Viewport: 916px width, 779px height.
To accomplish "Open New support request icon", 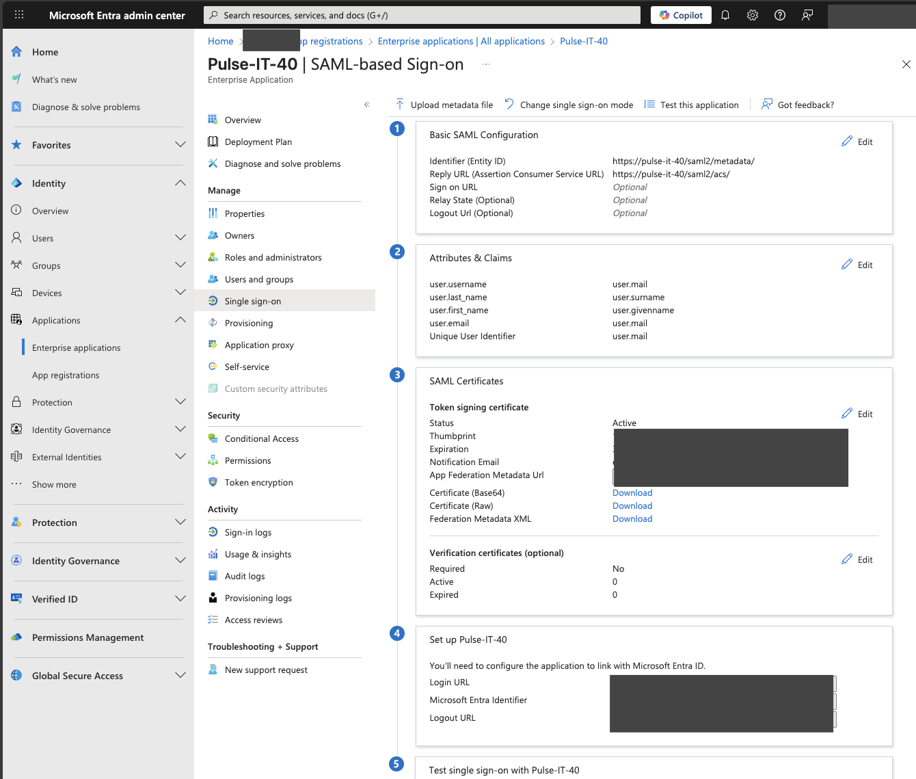I will pos(213,670).
